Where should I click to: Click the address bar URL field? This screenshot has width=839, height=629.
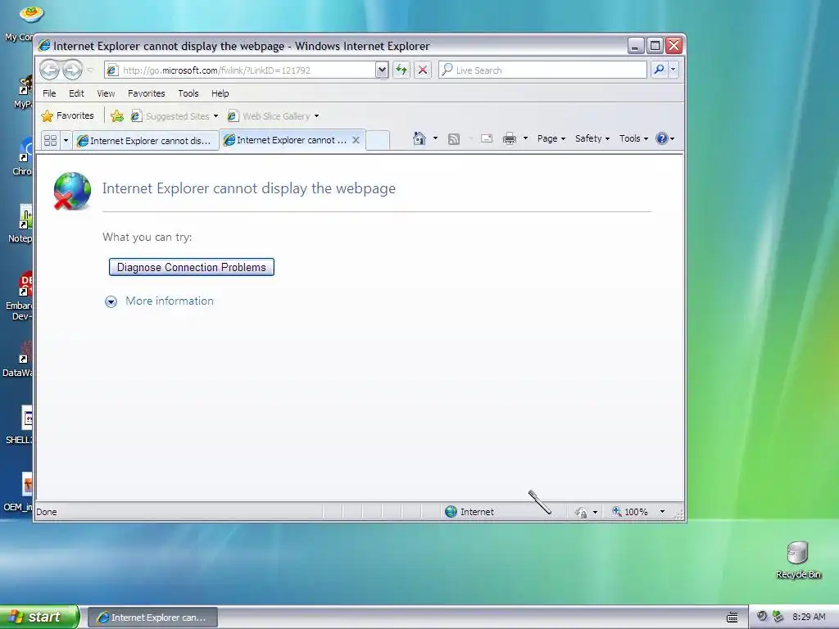(x=240, y=70)
